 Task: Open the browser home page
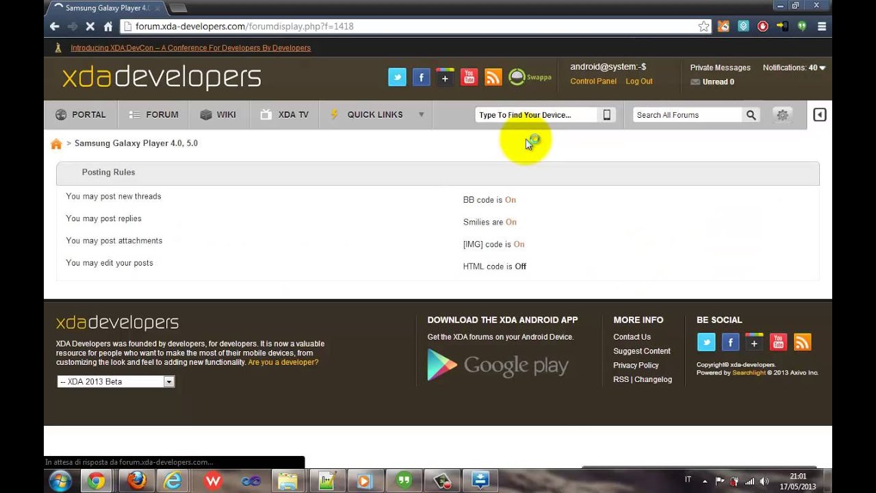pos(108,27)
